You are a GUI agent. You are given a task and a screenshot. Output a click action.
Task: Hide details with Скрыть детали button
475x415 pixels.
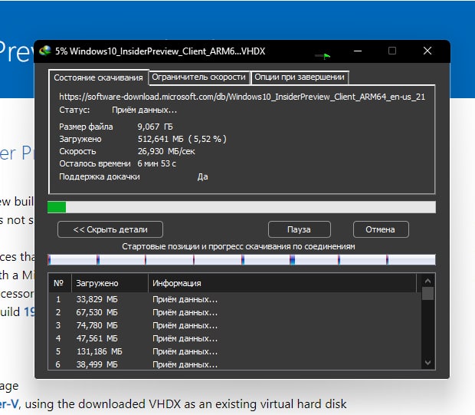click(x=110, y=229)
